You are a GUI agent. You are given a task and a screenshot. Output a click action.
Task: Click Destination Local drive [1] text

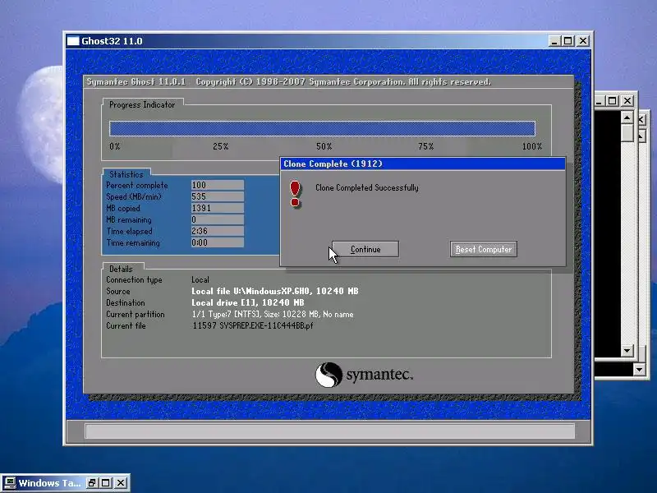coord(248,302)
